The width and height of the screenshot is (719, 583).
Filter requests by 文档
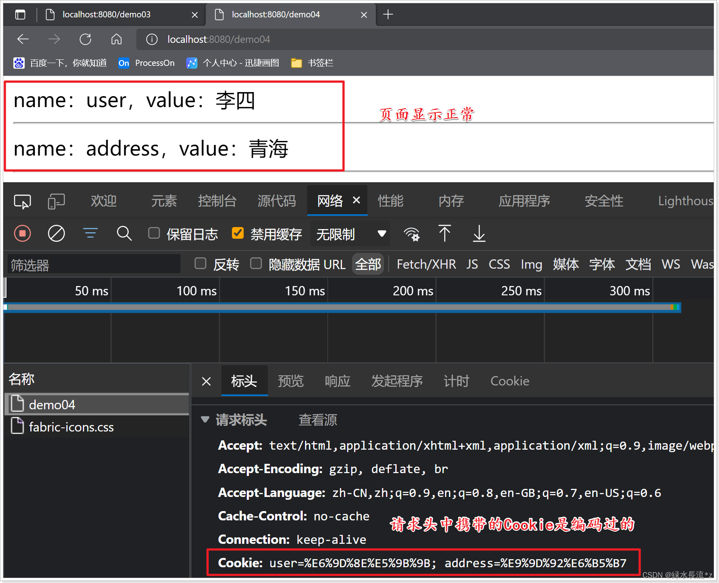(x=638, y=264)
